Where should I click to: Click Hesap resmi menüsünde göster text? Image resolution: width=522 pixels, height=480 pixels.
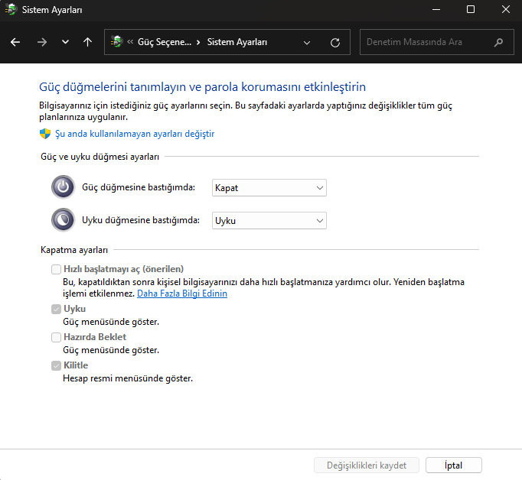point(128,378)
